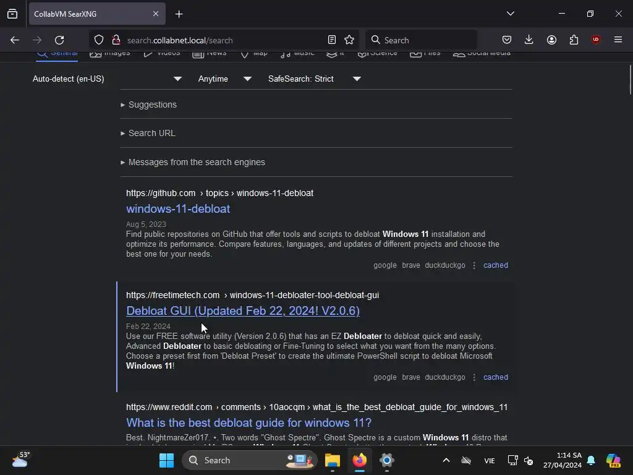Open notifications bell icon

coord(591,460)
